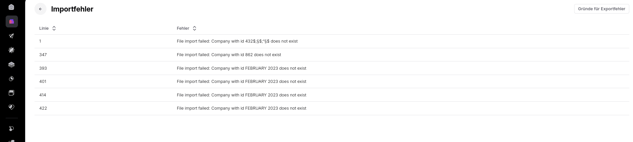Select the row for line 393
The width and height of the screenshot is (633, 142).
click(332, 68)
